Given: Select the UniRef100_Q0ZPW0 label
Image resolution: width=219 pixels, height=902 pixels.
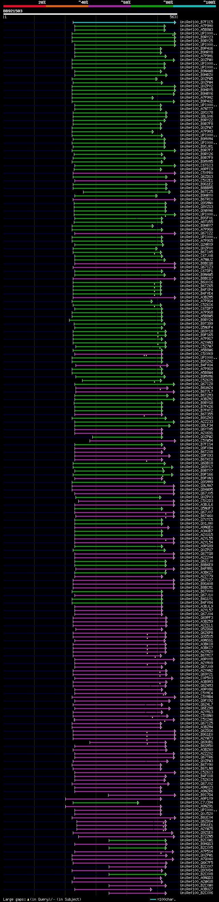Looking at the screenshot, I should click(x=197, y=60).
